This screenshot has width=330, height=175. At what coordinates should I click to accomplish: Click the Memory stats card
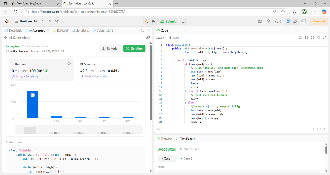pyautogui.click(x=110, y=70)
